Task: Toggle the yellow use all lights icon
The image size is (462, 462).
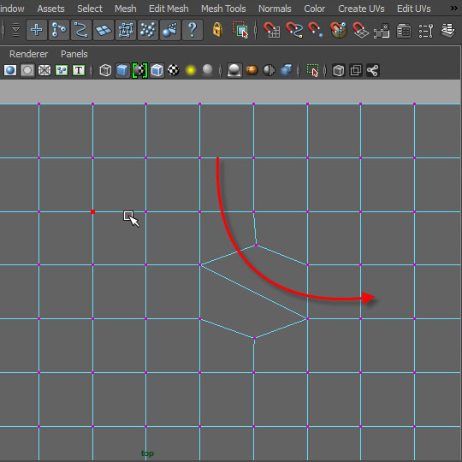Action: (191, 70)
